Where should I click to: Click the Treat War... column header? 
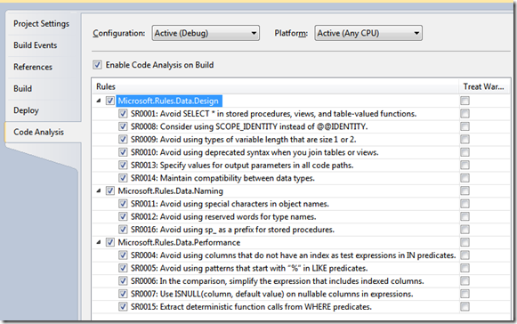click(x=484, y=86)
